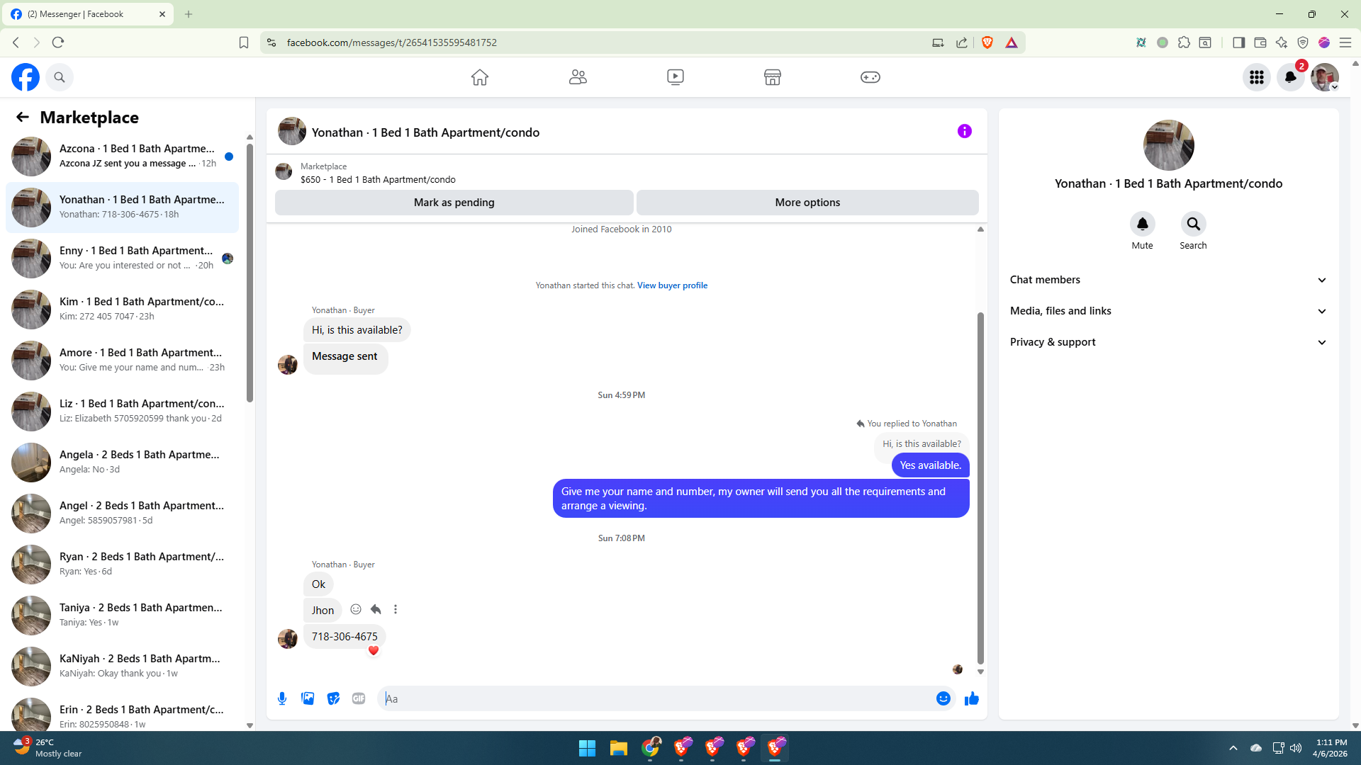The image size is (1361, 765).
Task: Attach a photo file icon
Action: (308, 698)
